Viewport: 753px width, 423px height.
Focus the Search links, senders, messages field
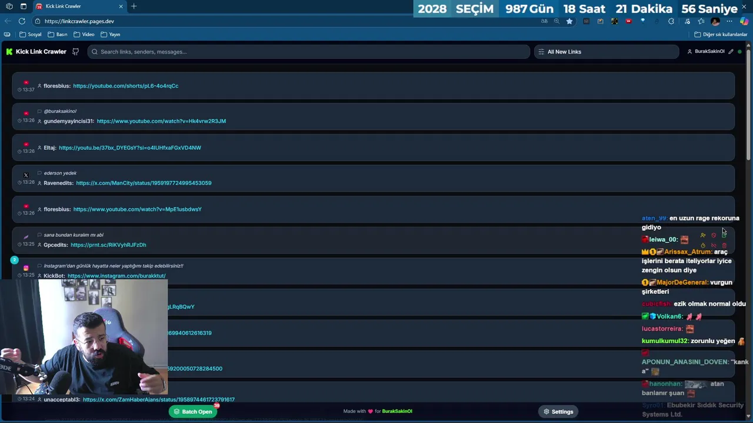309,52
